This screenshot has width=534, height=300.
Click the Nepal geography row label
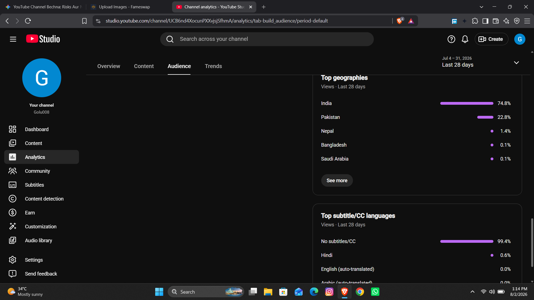pos(327,131)
